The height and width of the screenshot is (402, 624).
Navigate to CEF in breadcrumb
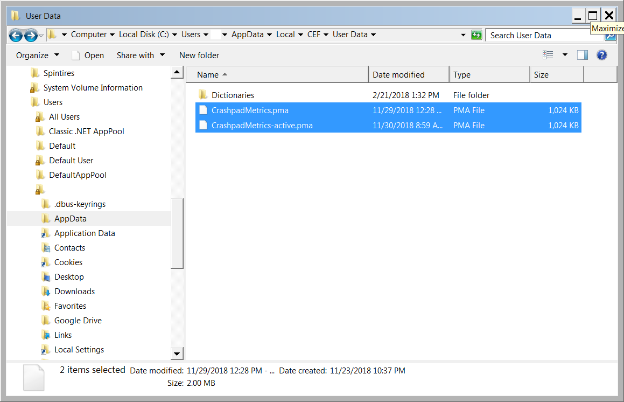click(x=313, y=34)
